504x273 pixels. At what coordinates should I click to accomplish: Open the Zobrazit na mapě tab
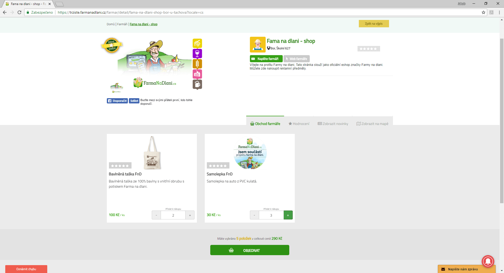tap(372, 124)
